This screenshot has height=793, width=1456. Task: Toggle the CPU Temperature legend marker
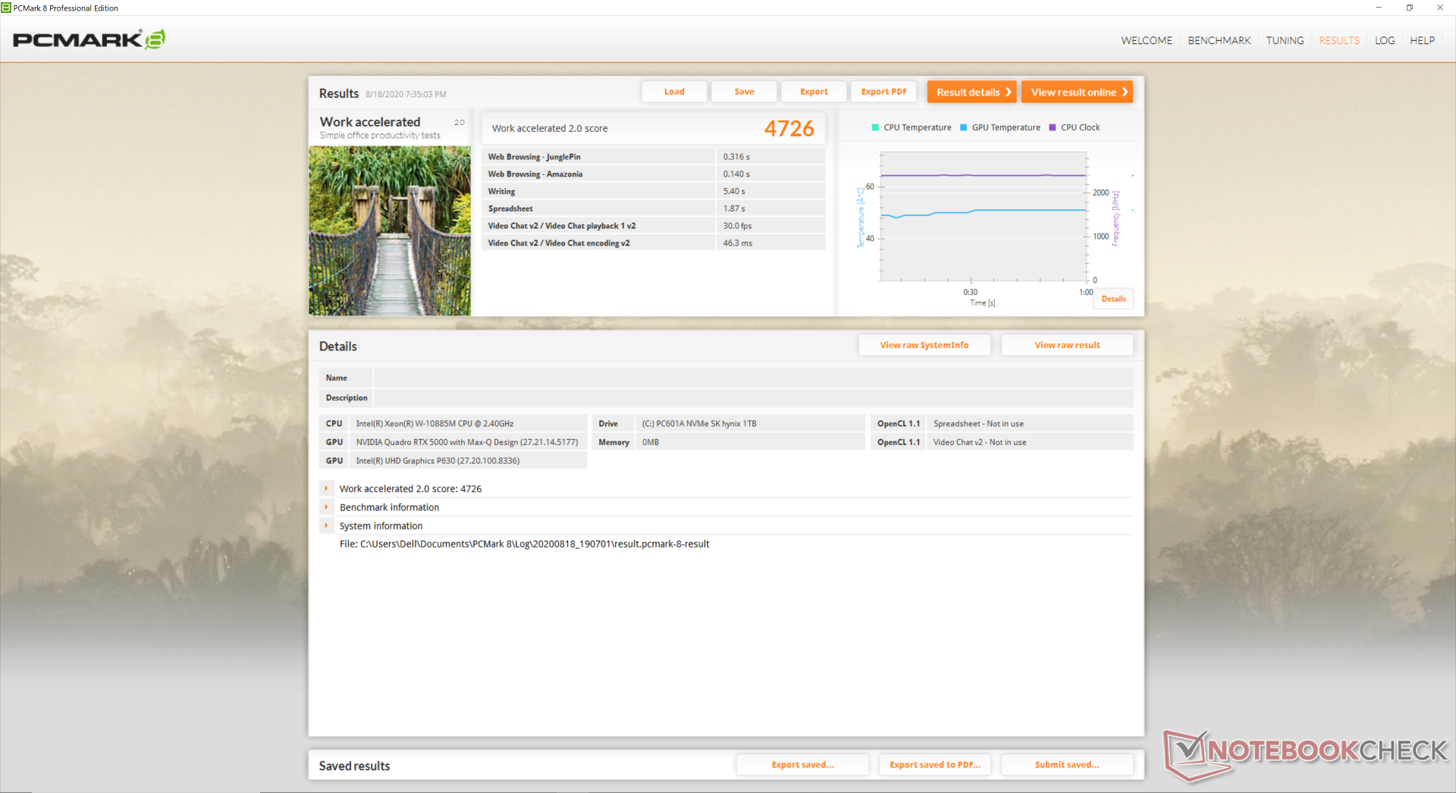click(875, 127)
